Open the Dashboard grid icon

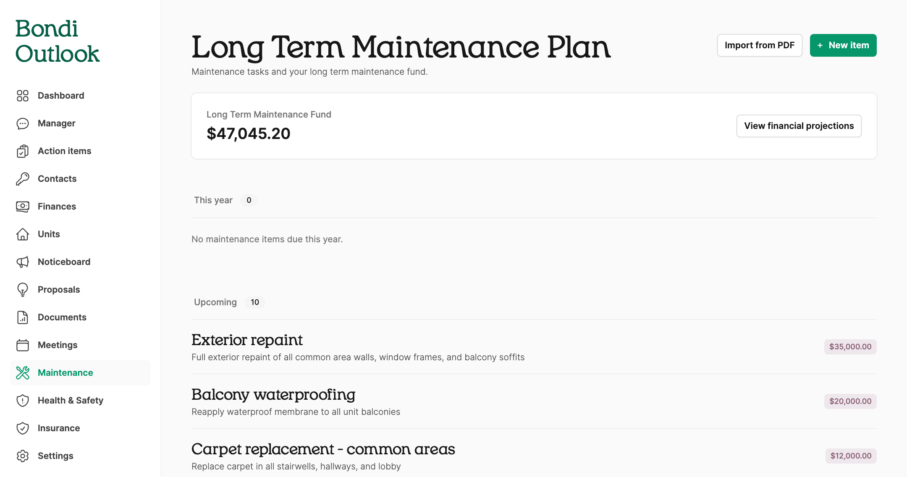(23, 96)
